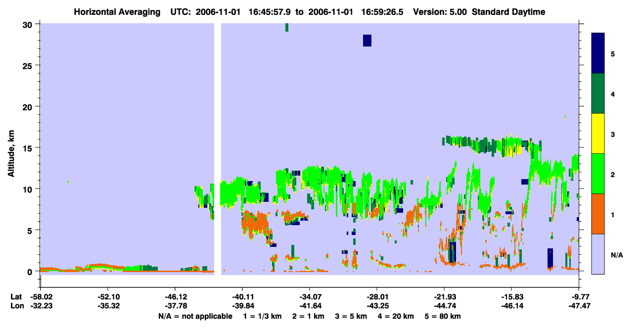Click 'Version: 5.00' in the title
Screen dimensions: 643x330
pos(440,12)
